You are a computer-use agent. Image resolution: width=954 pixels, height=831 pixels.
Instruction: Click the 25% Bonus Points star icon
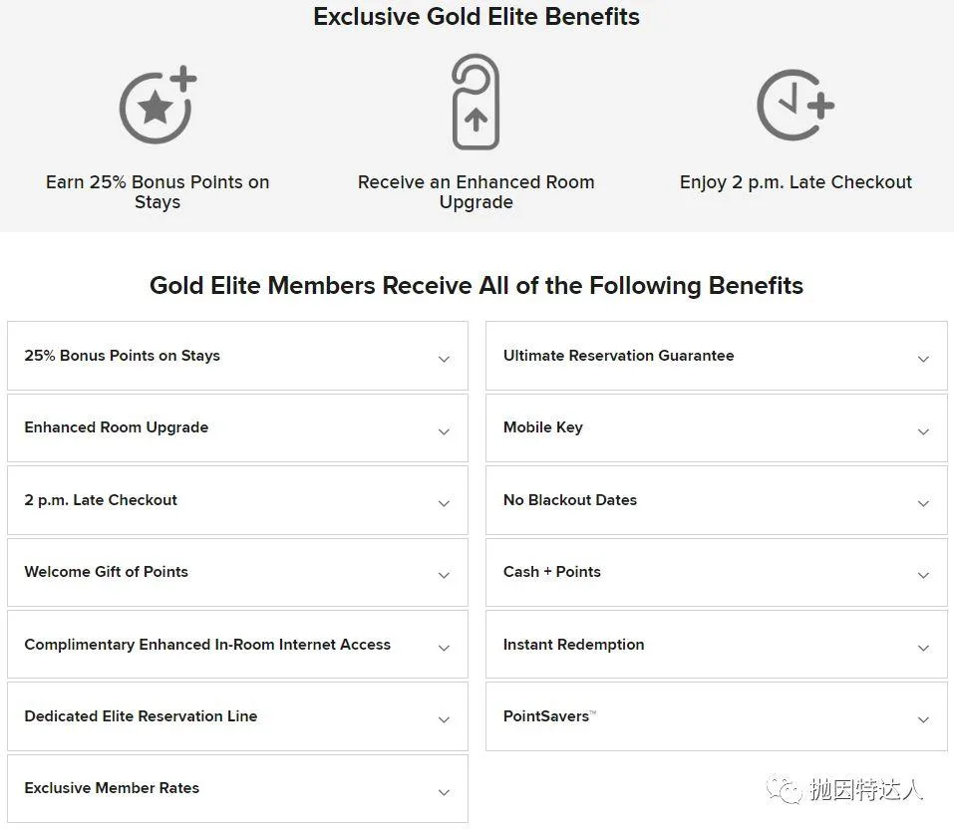(x=157, y=104)
